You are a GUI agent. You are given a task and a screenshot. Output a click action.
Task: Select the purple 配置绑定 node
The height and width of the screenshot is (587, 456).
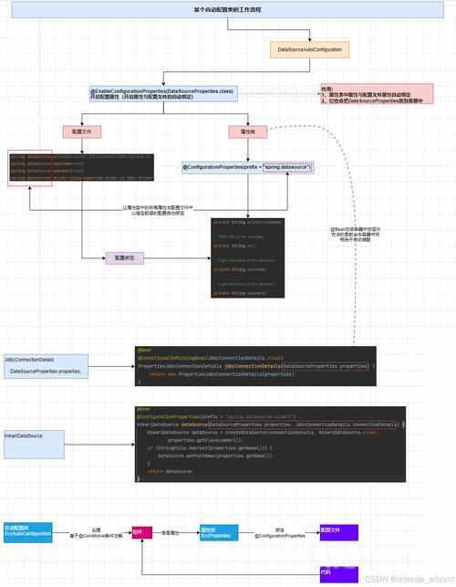pyautogui.click(x=125, y=258)
